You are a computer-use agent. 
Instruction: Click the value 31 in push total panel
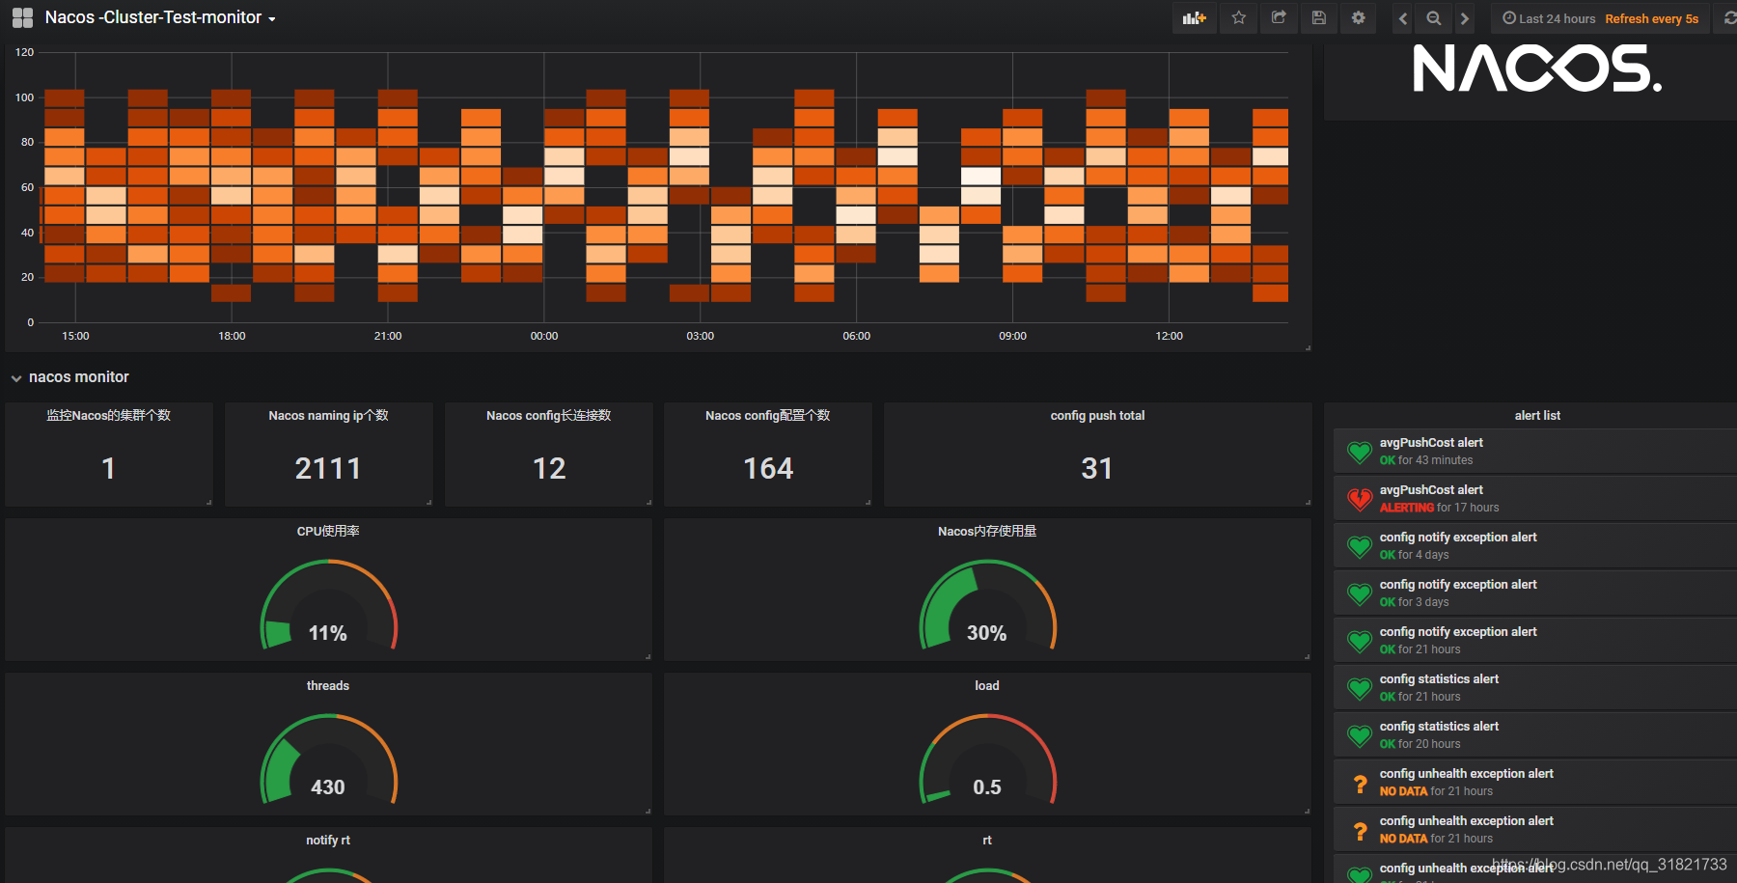point(1097,468)
